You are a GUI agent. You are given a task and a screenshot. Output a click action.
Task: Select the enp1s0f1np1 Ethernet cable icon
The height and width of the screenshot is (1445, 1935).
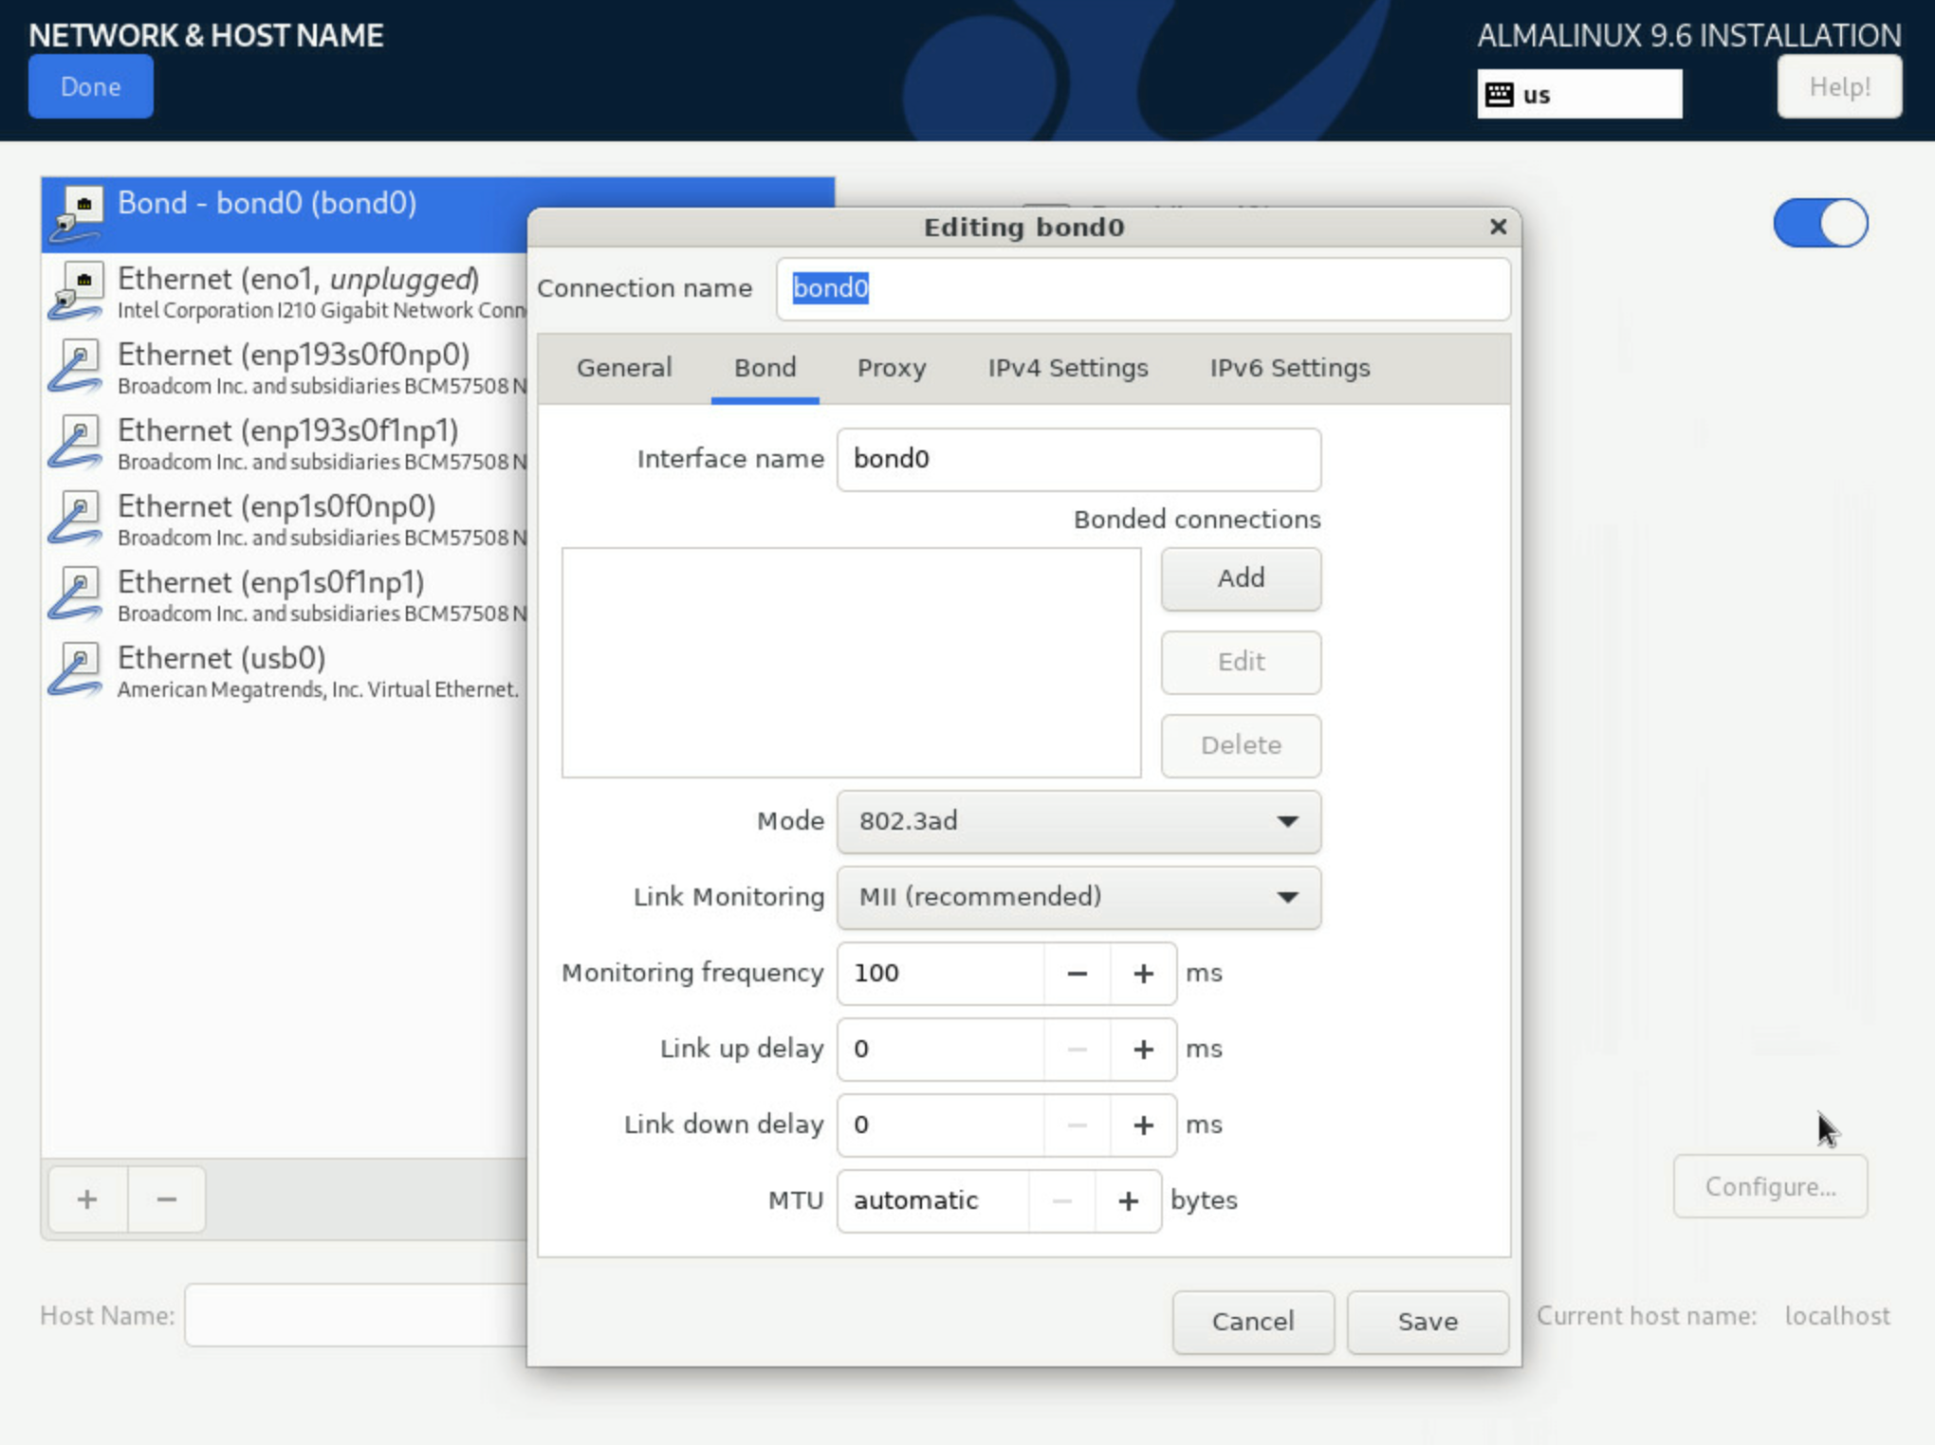pyautogui.click(x=76, y=594)
